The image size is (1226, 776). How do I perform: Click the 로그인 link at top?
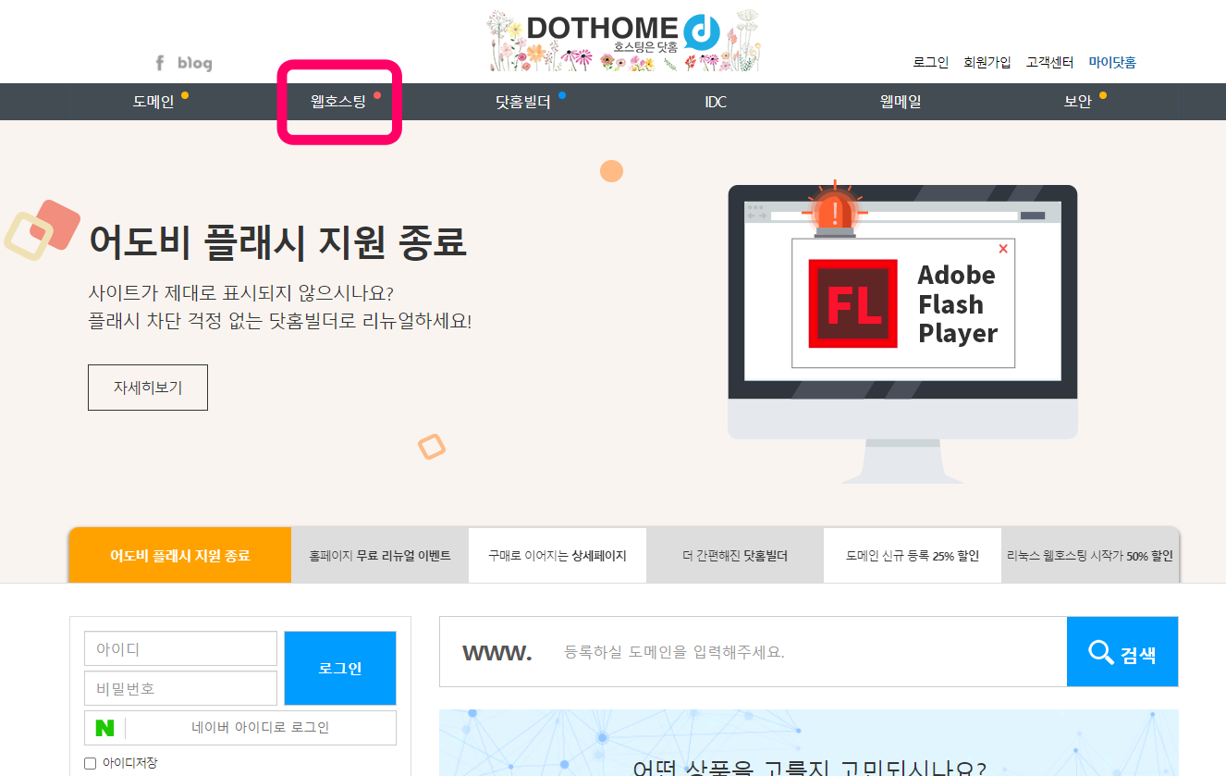click(931, 62)
